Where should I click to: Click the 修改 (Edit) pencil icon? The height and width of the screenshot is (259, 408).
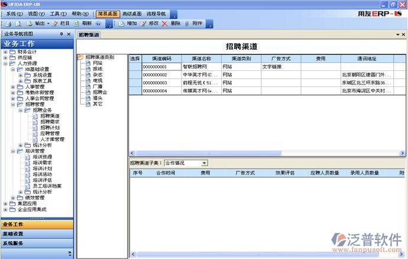click(143, 23)
